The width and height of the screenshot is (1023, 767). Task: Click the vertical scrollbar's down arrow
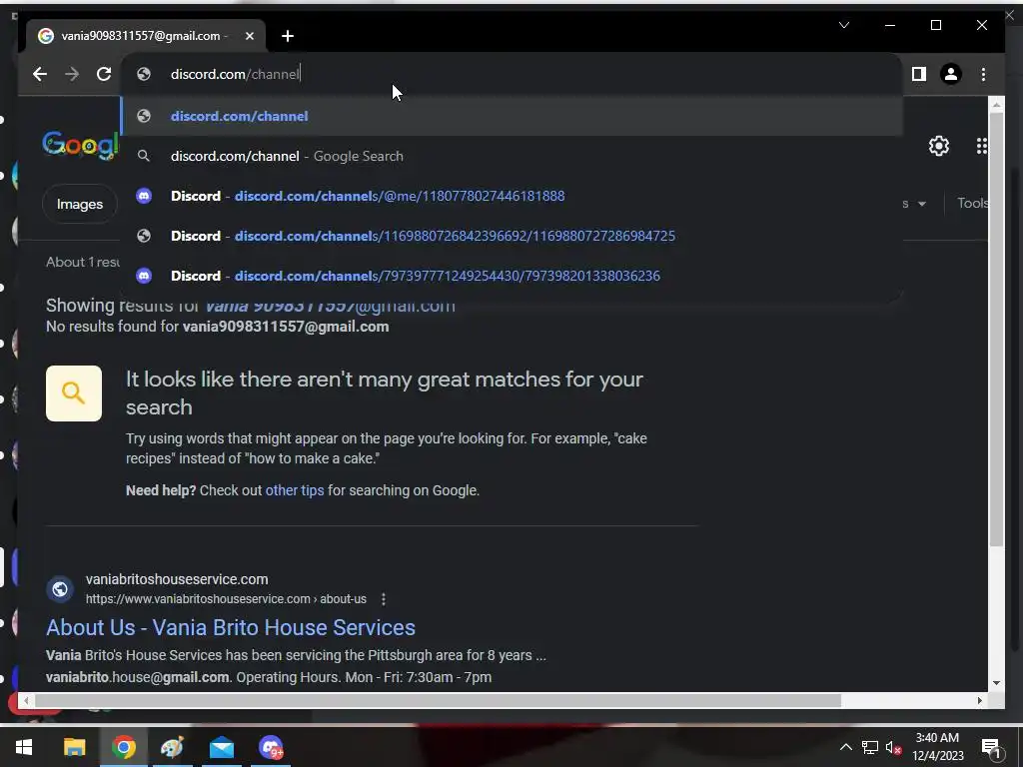tap(996, 683)
